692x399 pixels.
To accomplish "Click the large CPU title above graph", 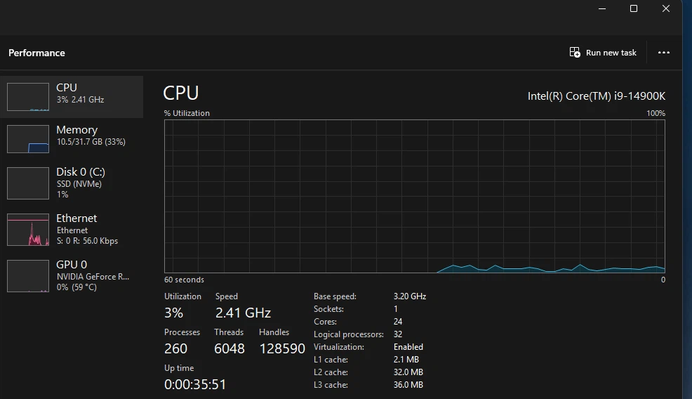I will pyautogui.click(x=180, y=93).
